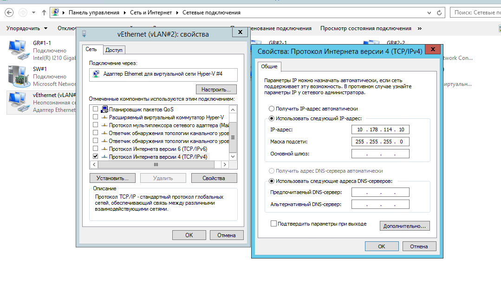This screenshot has width=501, height=291.
Task: Click the Control Panel icon in address bar
Action: pos(55,13)
